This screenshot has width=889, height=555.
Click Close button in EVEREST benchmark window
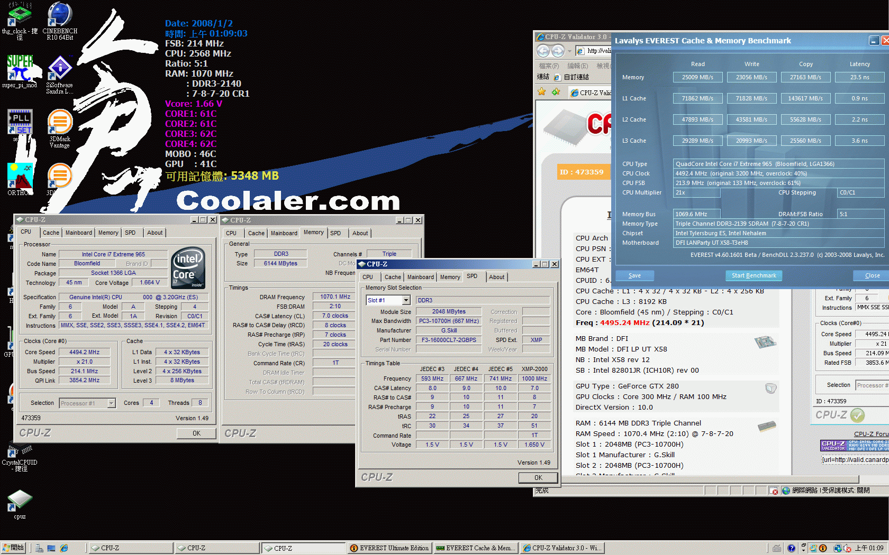pos(872,275)
